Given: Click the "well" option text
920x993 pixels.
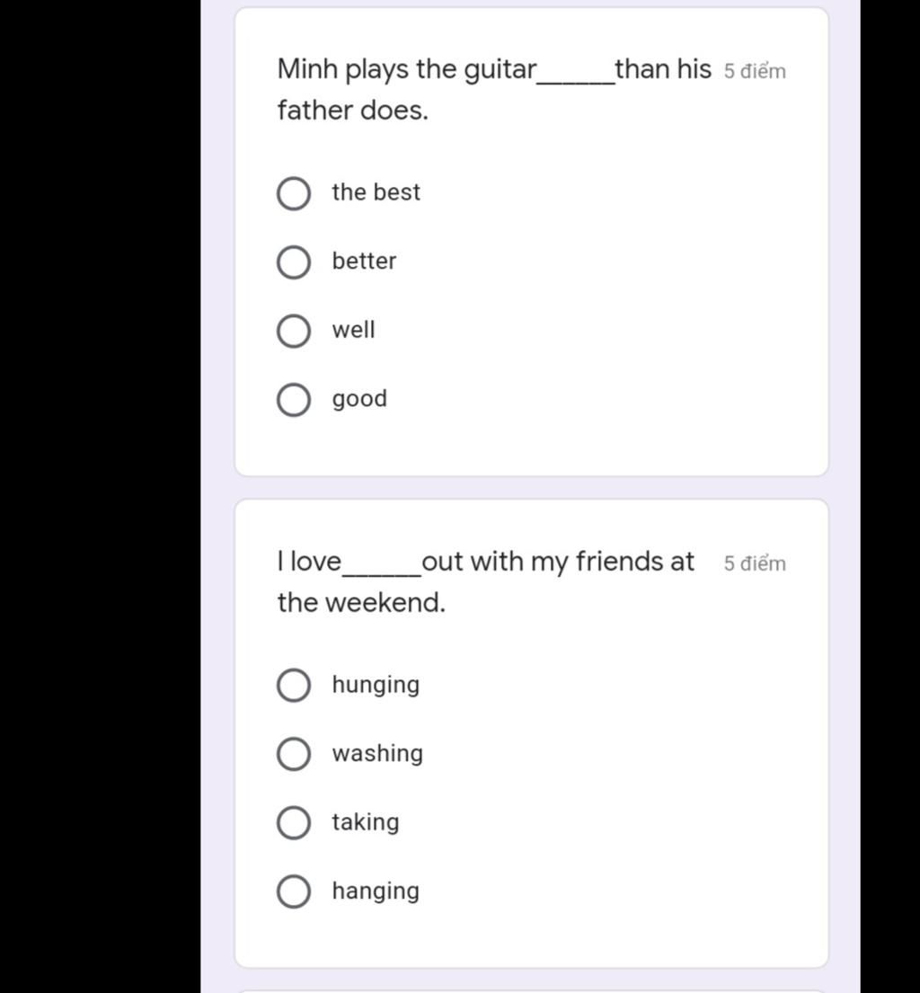Looking at the screenshot, I should pos(353,330).
